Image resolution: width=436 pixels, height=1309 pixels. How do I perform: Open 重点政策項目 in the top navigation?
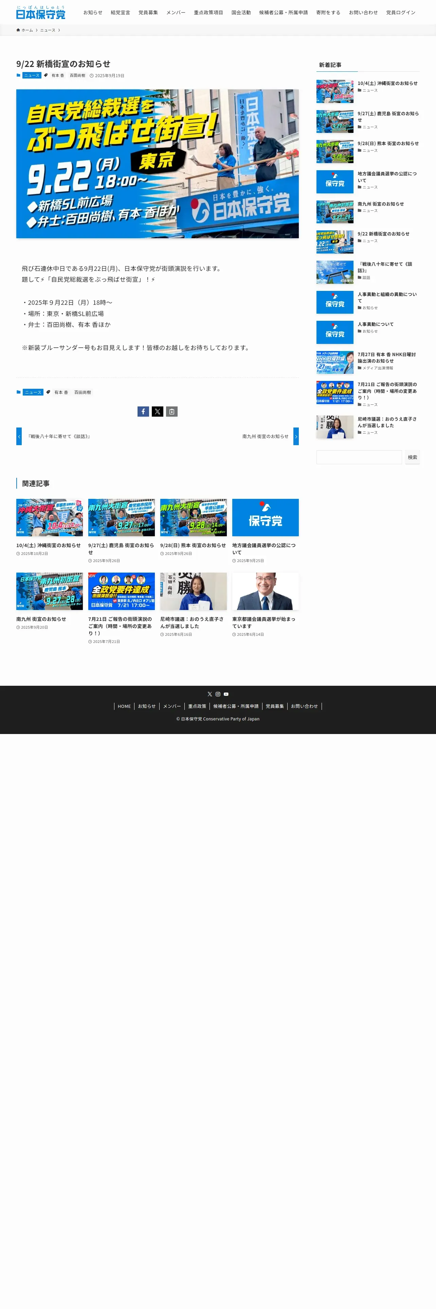[x=208, y=12]
